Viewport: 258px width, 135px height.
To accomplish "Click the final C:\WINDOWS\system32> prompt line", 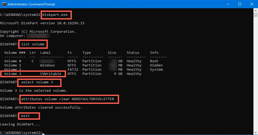I will (x=21, y=132).
